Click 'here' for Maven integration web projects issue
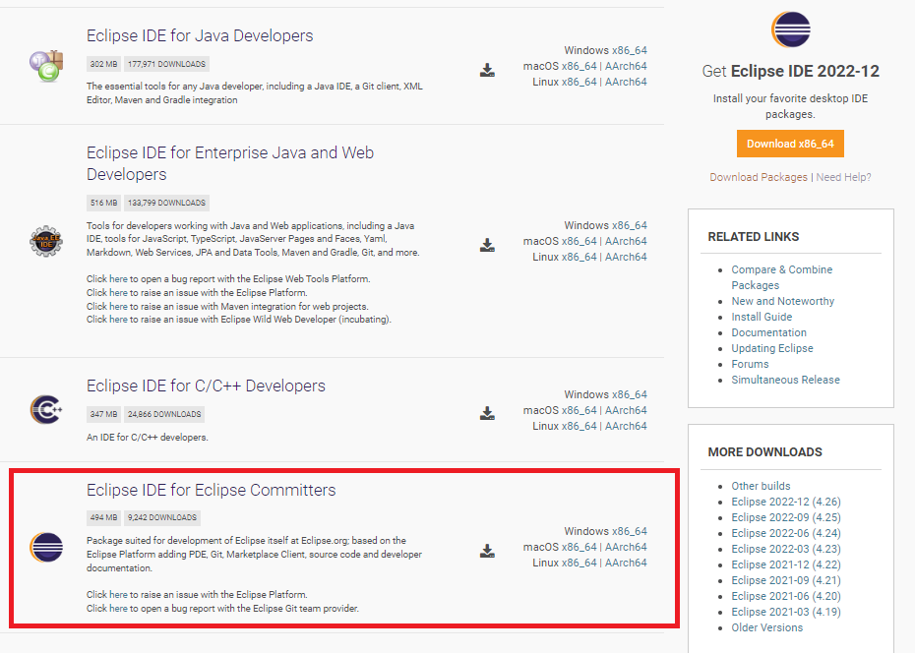The image size is (915, 653). click(x=118, y=306)
